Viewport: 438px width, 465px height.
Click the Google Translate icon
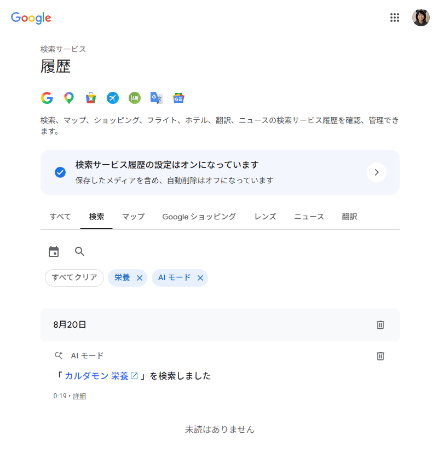(157, 98)
